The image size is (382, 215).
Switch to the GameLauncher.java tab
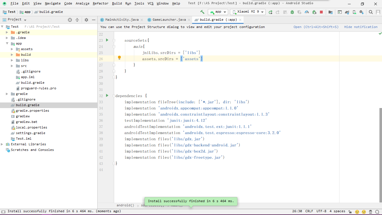tap(169, 20)
